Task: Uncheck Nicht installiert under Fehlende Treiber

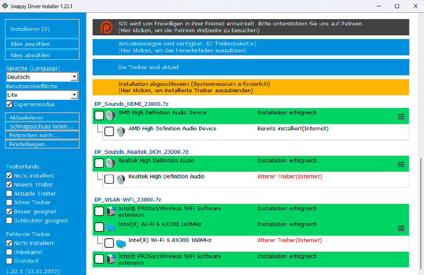Action: tap(9, 243)
